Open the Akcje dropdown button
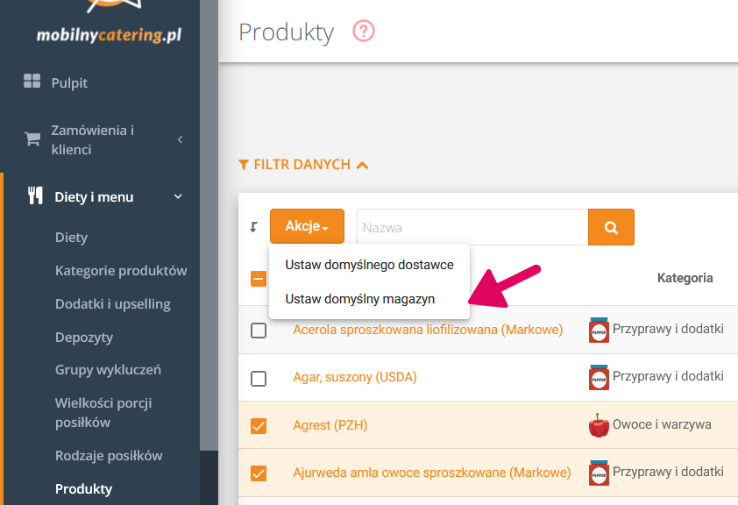 [x=307, y=226]
